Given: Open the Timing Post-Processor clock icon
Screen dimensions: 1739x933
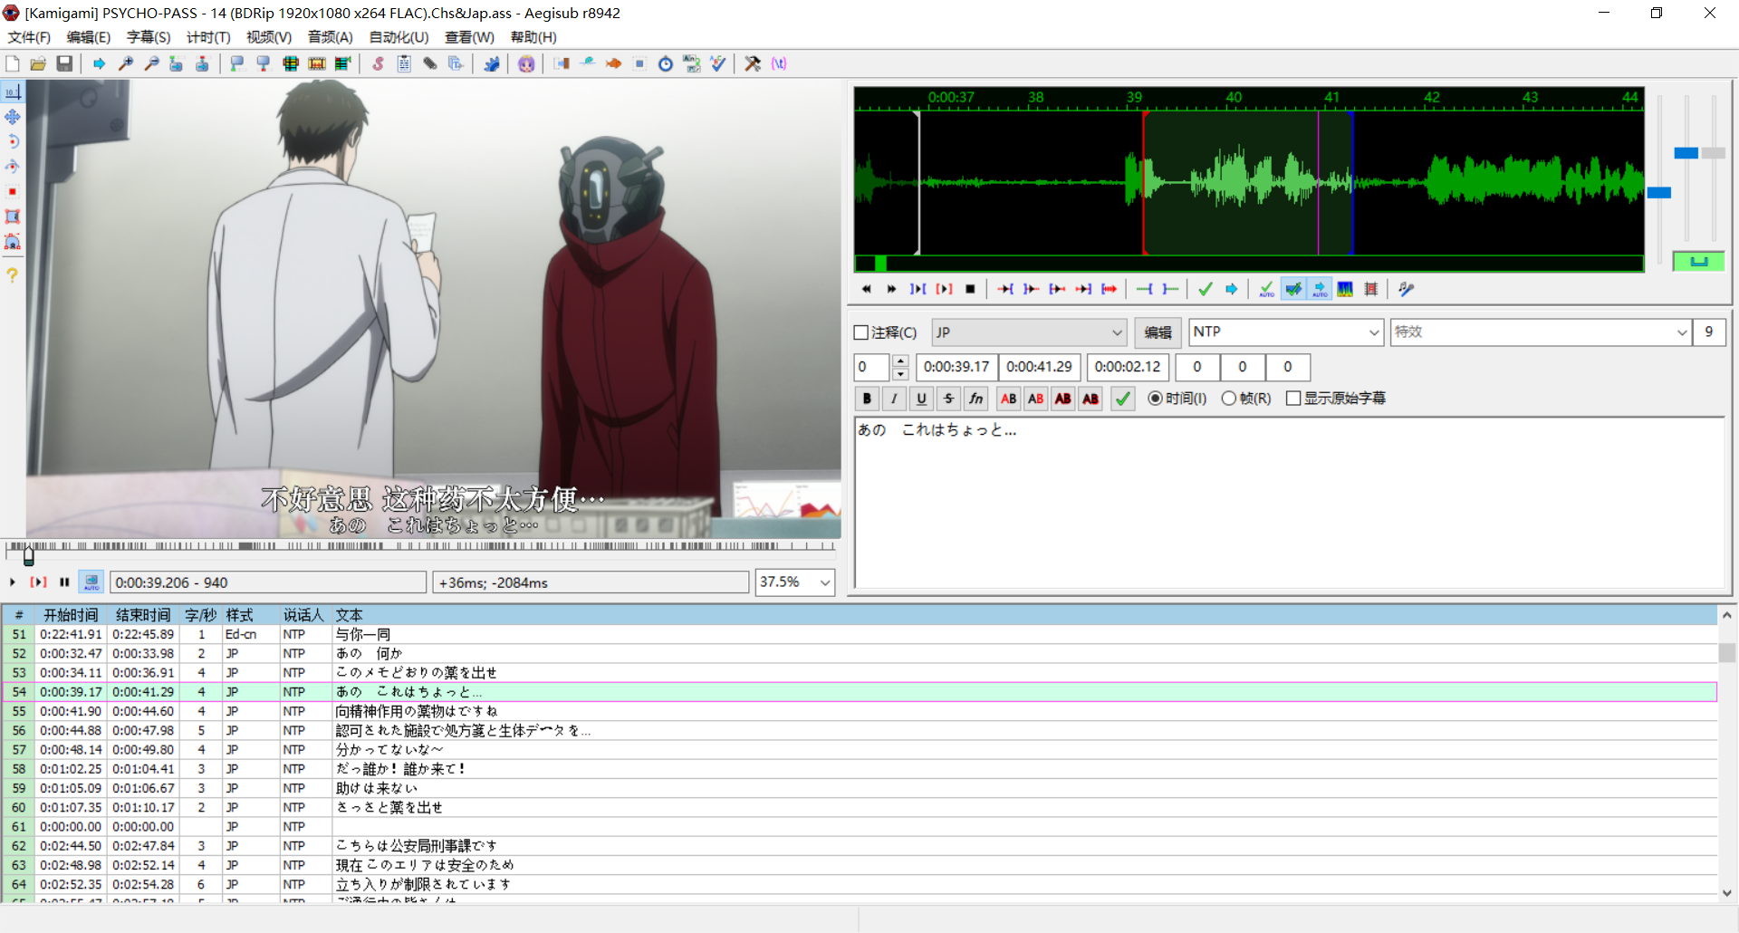Looking at the screenshot, I should [x=666, y=63].
